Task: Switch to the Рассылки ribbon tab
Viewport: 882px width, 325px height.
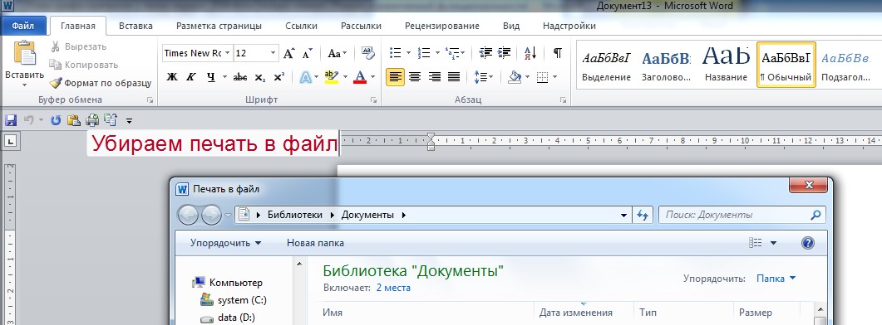Action: [361, 26]
